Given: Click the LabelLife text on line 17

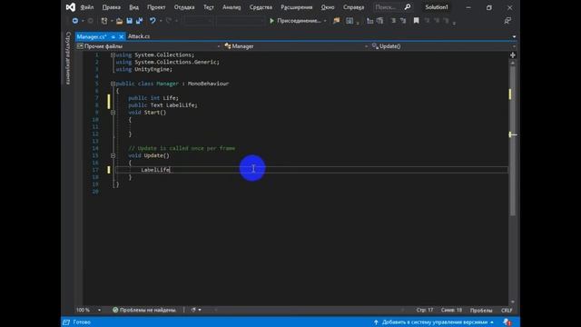Looking at the screenshot, I should pos(155,170).
